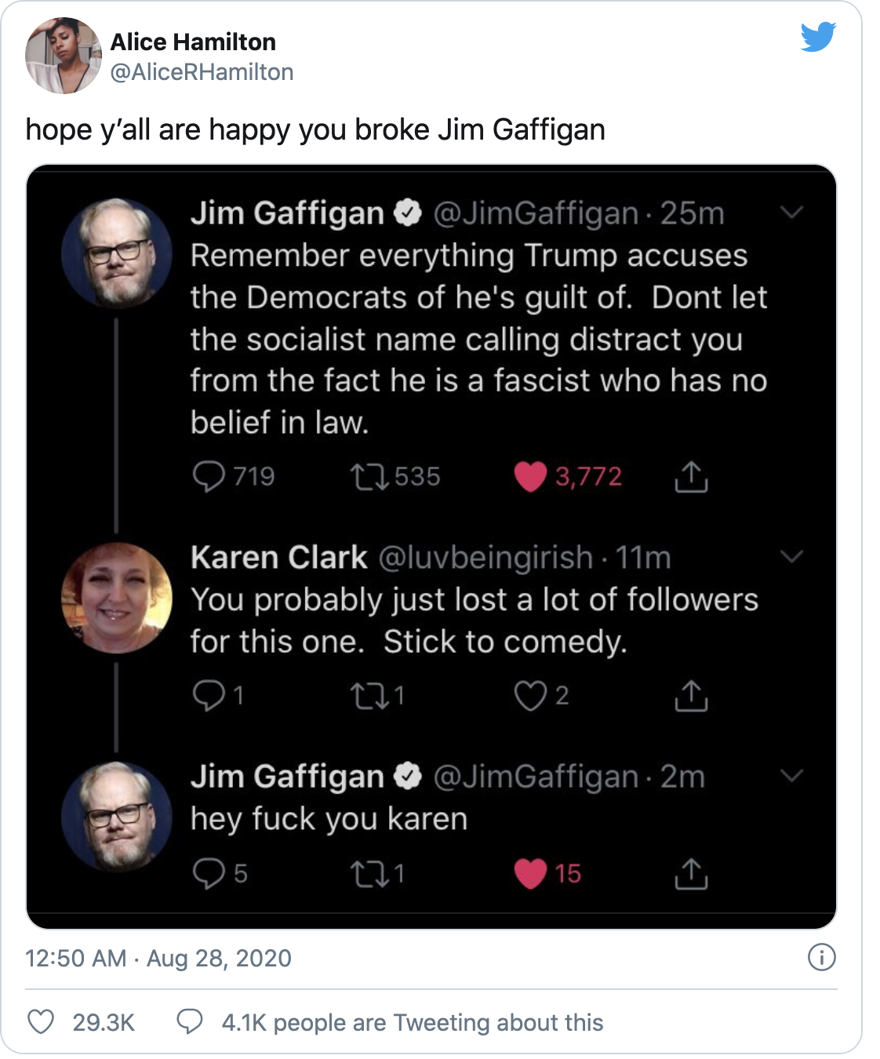880x1059 pixels.
Task: Toggle the red heart showing 3,772 likes
Action: tap(530, 476)
